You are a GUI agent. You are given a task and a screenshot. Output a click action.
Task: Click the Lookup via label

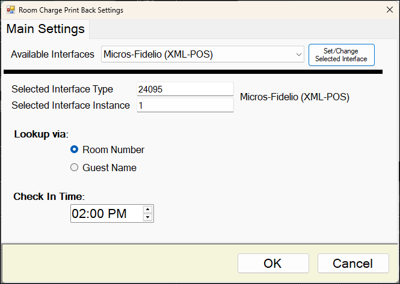(x=42, y=134)
